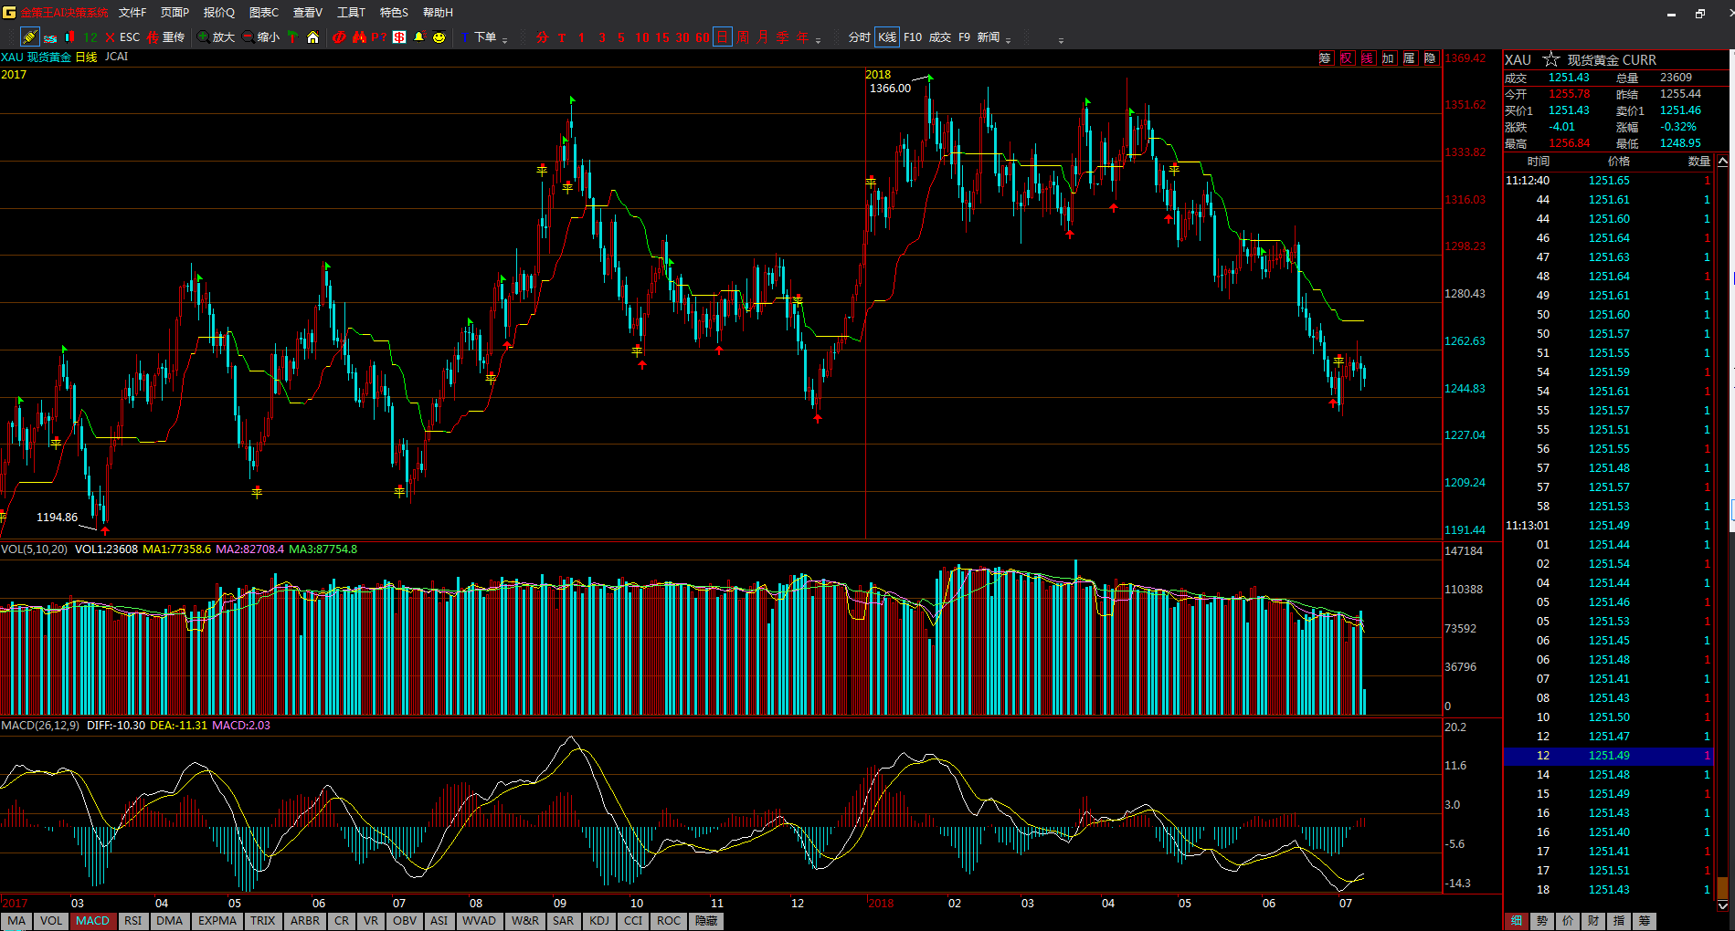Viewport: 1735px width, 931px height.
Task: Select the KDJ indicator tab
Action: tap(599, 921)
